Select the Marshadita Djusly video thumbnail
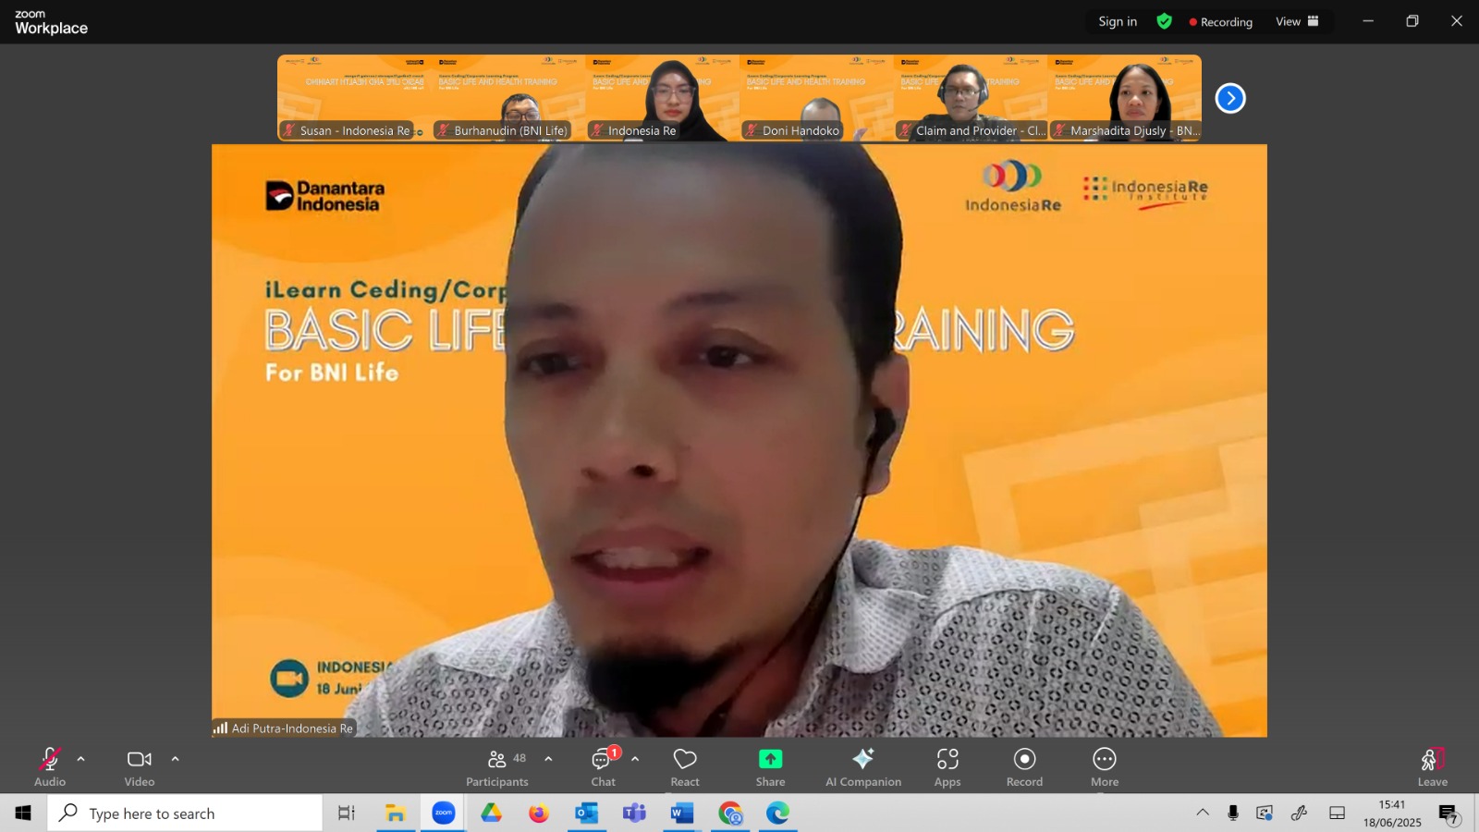The image size is (1479, 832). (1125, 98)
